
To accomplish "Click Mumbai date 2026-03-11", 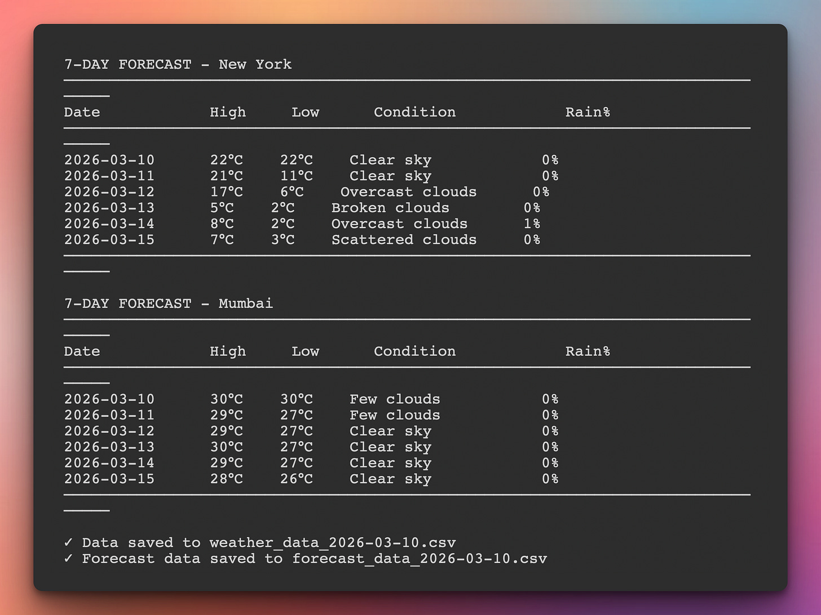I will (x=109, y=415).
